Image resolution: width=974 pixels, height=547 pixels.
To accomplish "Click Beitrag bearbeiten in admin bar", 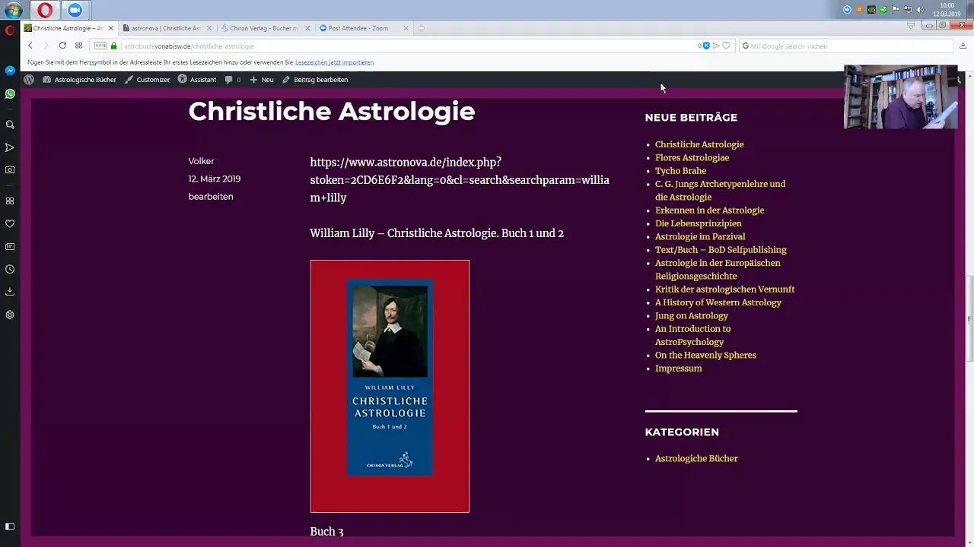I will click(315, 79).
